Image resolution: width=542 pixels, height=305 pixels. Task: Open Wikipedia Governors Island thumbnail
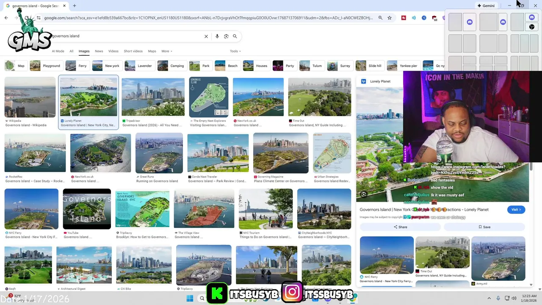click(x=30, y=97)
